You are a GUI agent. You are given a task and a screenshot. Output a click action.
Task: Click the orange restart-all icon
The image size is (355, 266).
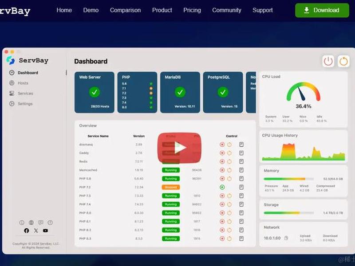(343, 61)
